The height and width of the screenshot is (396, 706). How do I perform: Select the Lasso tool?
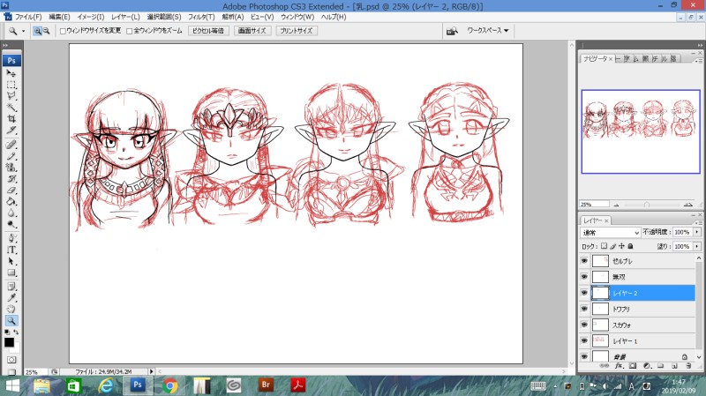click(11, 96)
